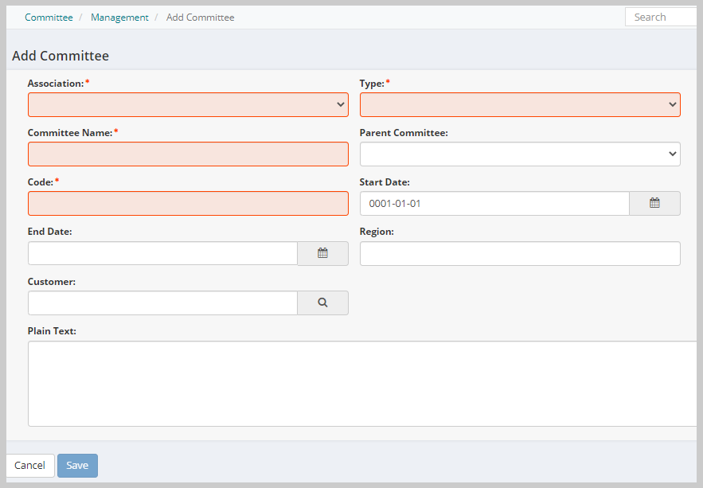Expand the Association dropdown

(x=189, y=105)
